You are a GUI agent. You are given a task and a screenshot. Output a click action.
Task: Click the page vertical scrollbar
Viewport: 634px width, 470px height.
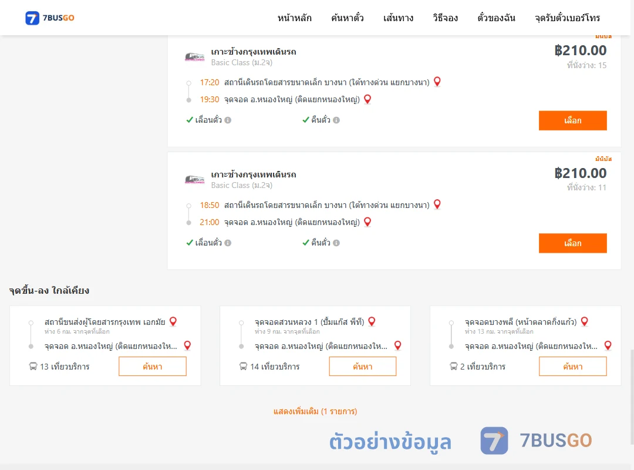(x=632, y=397)
